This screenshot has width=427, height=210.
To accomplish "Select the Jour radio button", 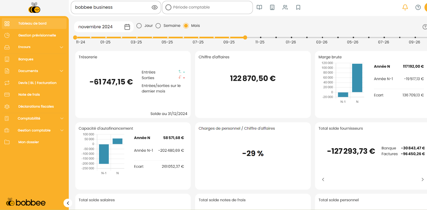I will pos(139,26).
